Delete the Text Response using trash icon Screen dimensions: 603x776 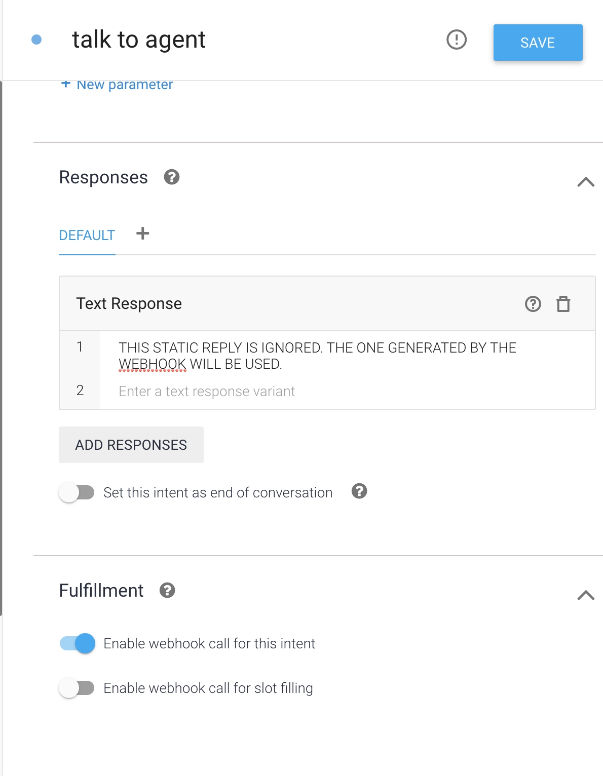pos(563,304)
